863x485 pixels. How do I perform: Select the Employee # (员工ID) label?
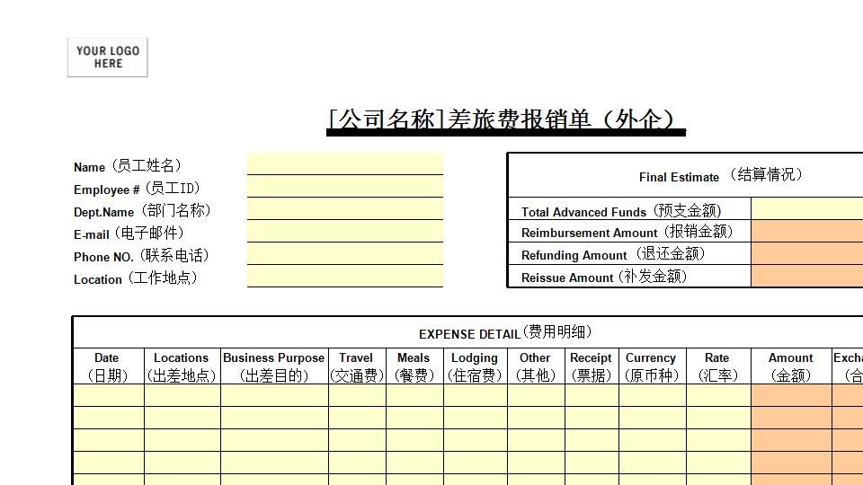[137, 189]
